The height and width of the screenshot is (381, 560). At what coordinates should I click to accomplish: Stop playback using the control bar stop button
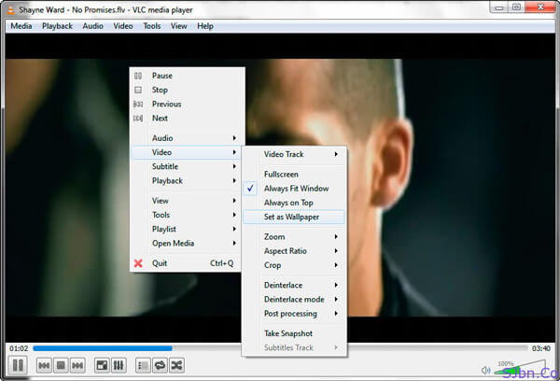tap(61, 365)
